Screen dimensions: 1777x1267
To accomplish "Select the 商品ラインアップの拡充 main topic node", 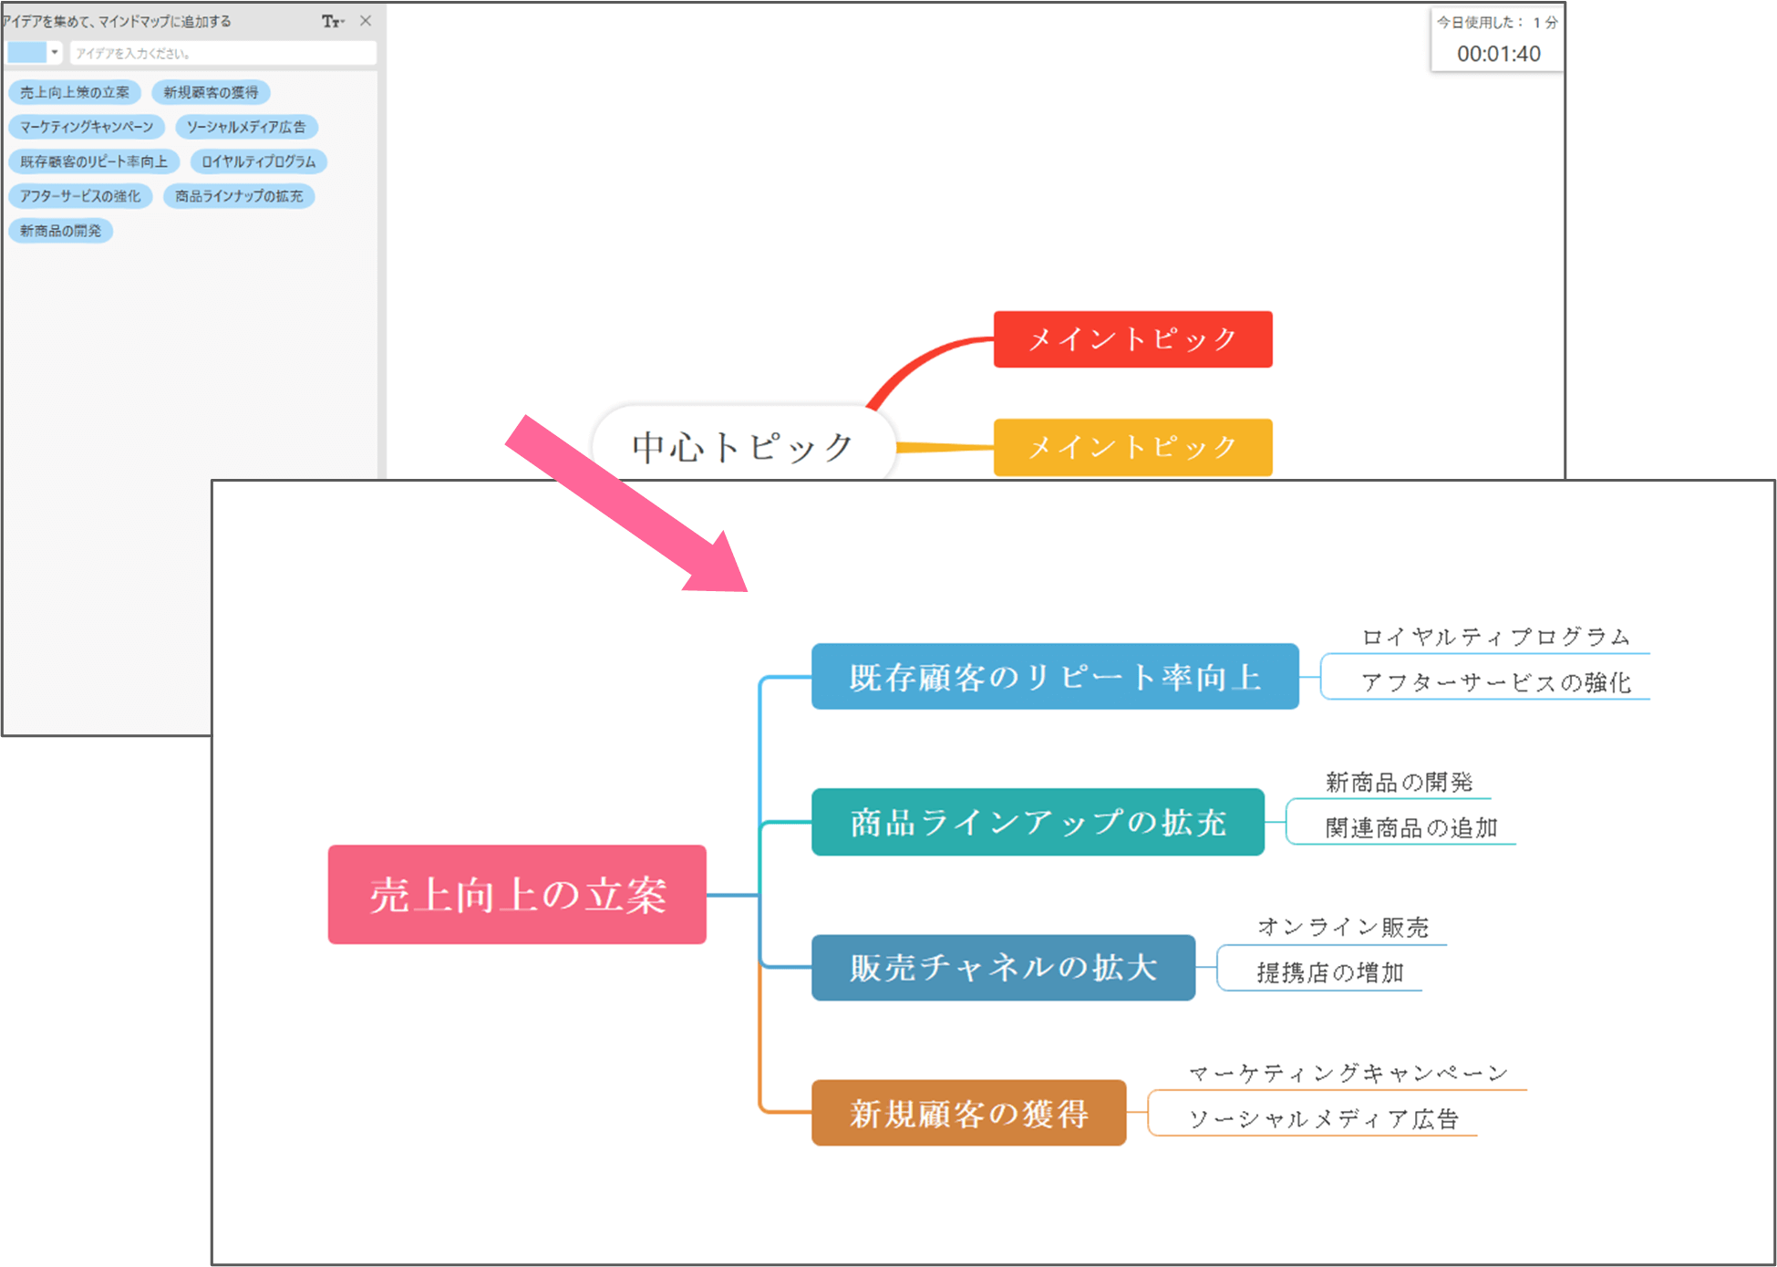I will point(1038,822).
